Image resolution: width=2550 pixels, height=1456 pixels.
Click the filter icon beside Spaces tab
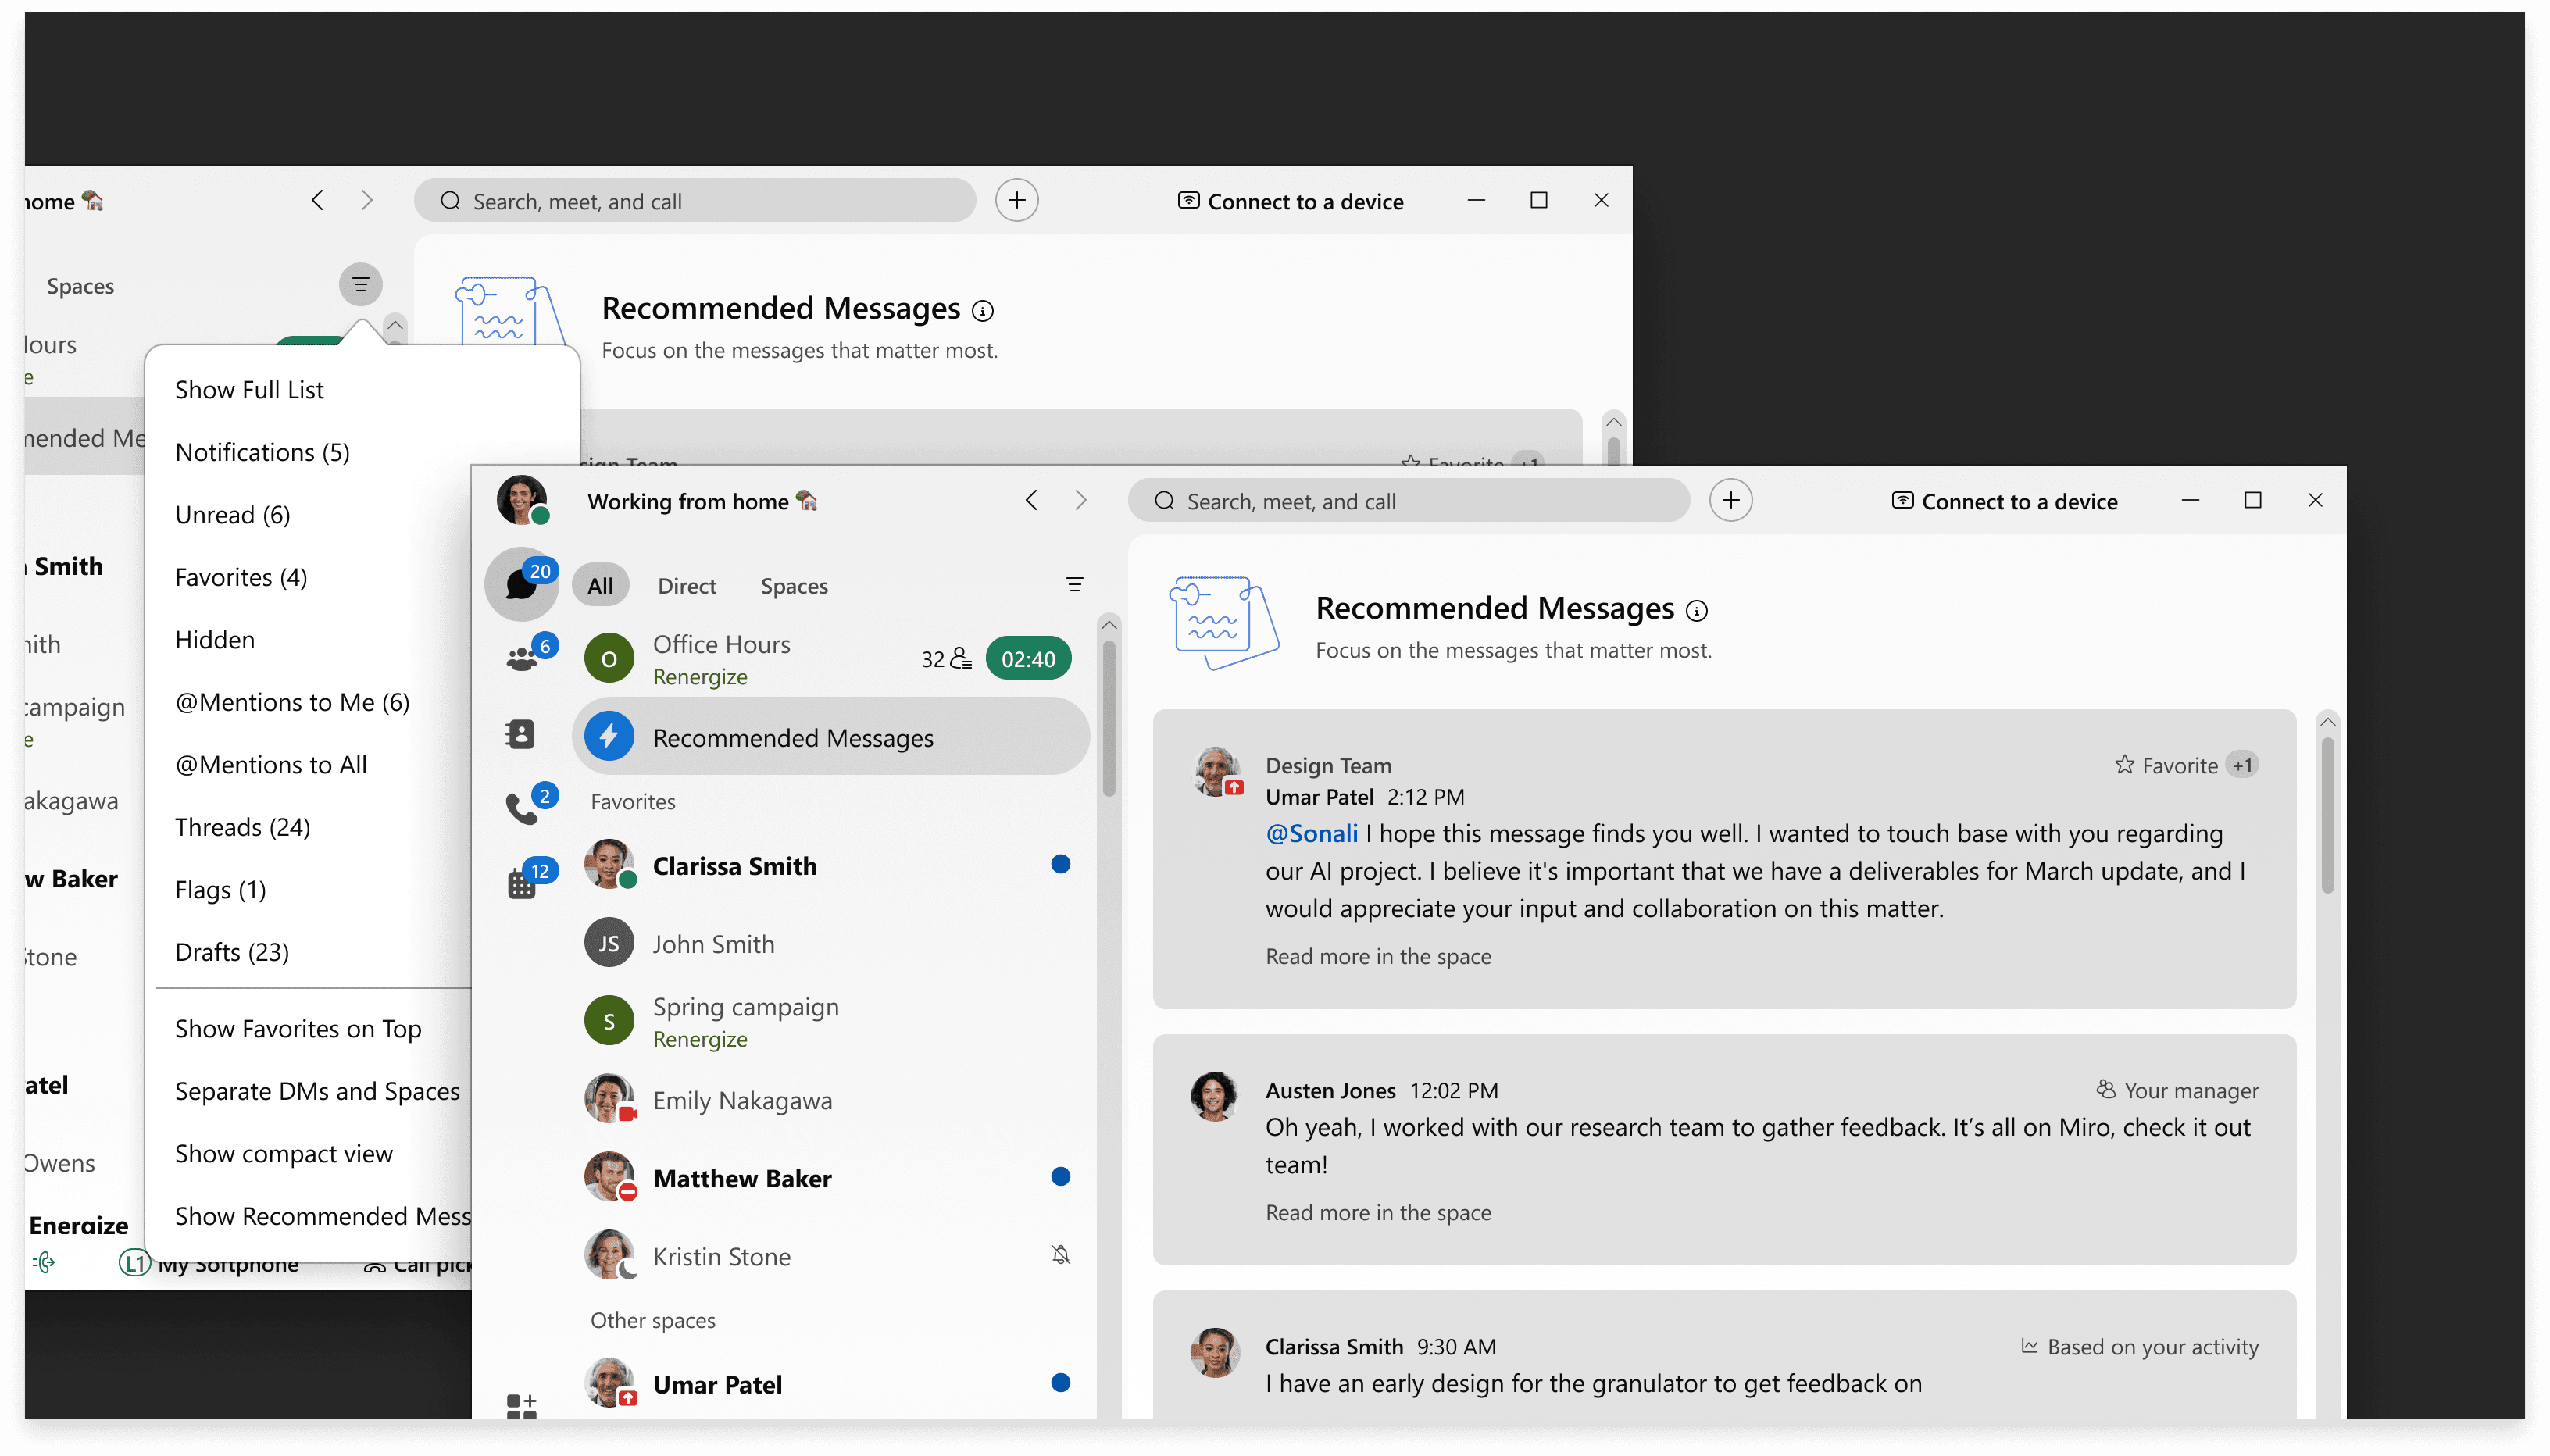click(1075, 585)
